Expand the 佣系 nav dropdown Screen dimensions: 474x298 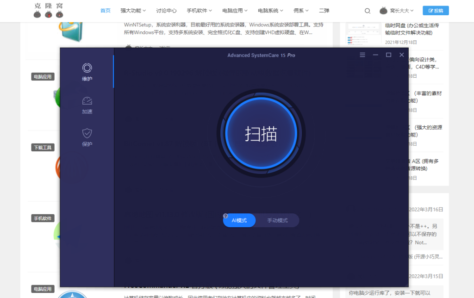[301, 11]
